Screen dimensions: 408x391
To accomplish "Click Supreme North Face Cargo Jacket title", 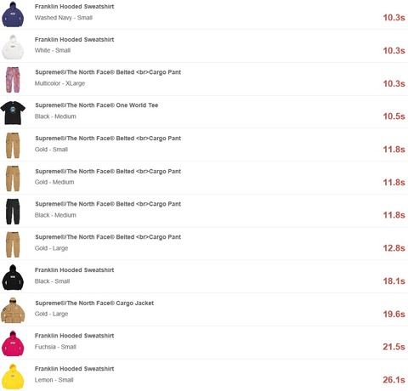I will 94,303.
